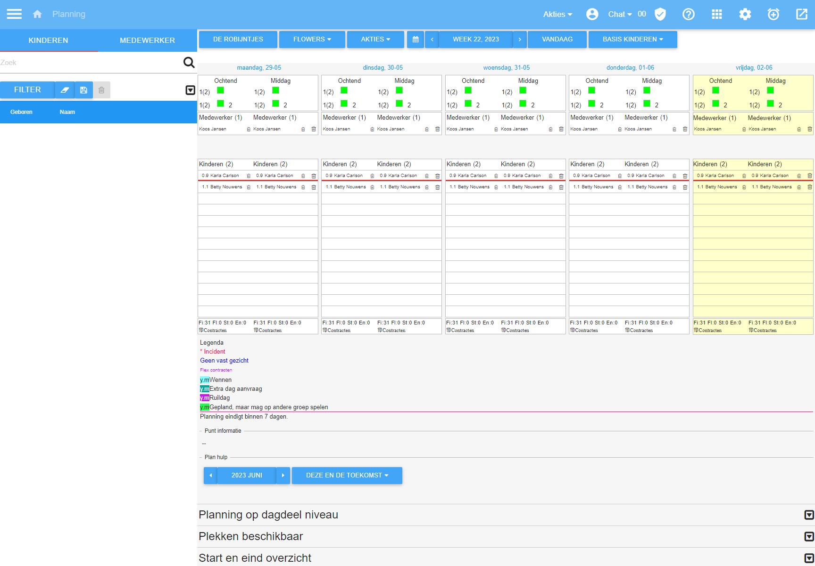Click lower green square under Wednesday Middag

[x=523, y=104]
